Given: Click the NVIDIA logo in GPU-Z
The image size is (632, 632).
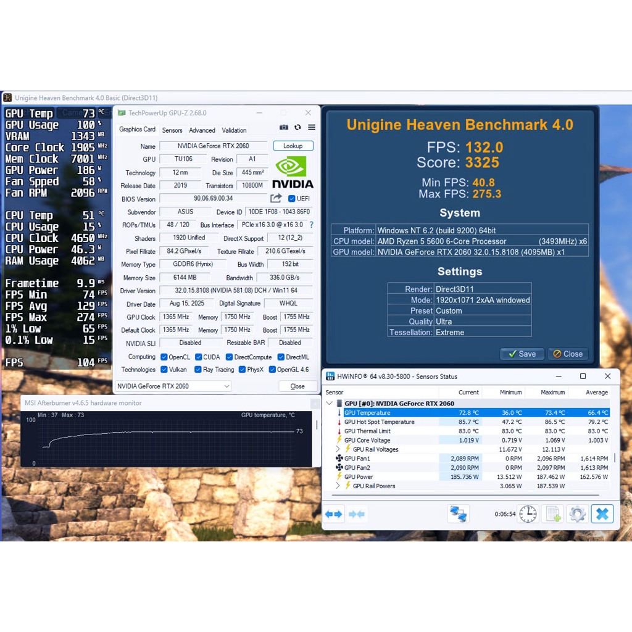Looking at the screenshot, I should pos(293,173).
